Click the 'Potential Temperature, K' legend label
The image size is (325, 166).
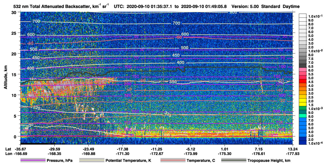point(128,161)
